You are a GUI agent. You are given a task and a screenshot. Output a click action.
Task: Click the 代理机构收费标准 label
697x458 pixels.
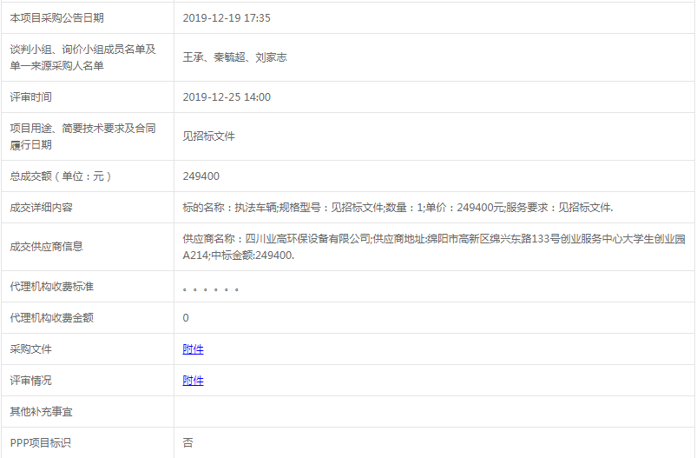point(51,287)
